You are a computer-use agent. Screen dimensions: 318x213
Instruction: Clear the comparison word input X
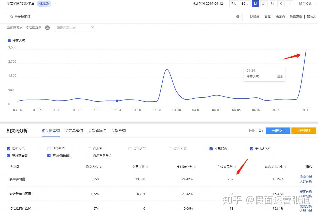pyautogui.click(x=93, y=27)
